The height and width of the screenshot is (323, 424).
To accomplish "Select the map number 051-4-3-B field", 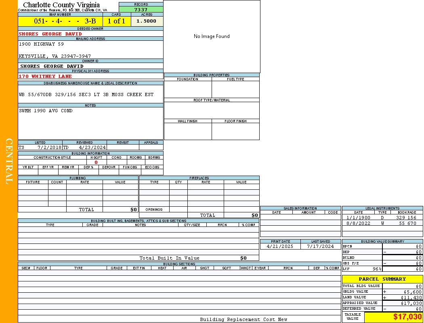I will [60, 21].
